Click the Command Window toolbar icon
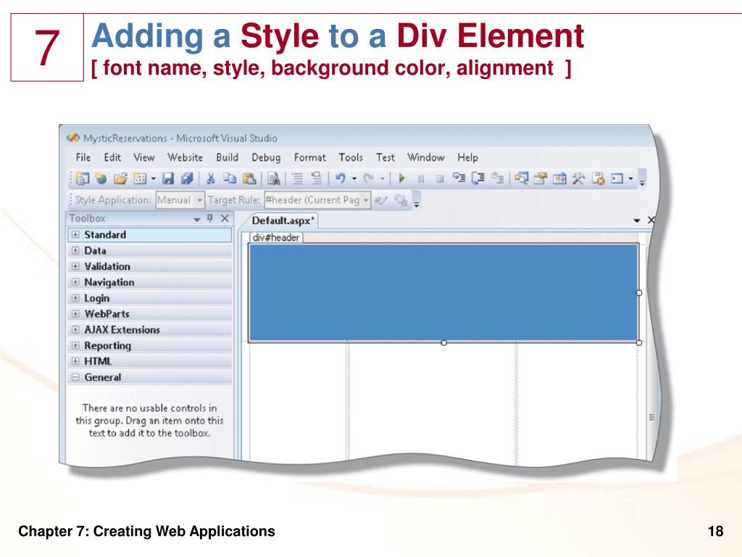This screenshot has height=557, width=742. click(x=617, y=178)
